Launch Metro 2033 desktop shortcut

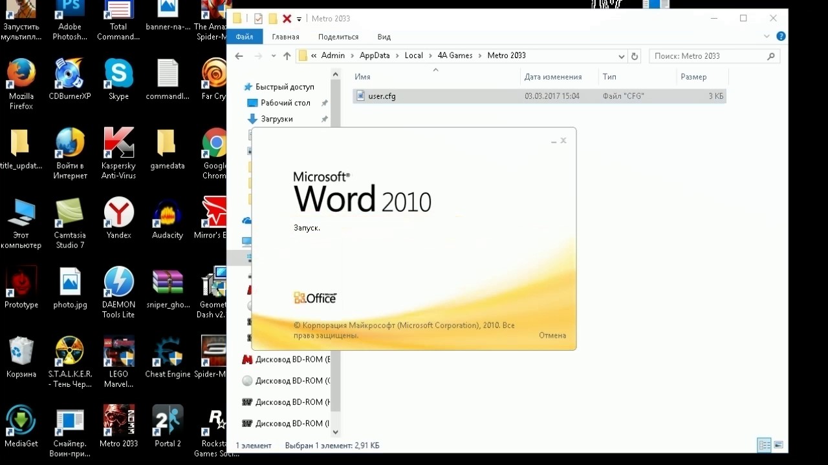pos(118,426)
